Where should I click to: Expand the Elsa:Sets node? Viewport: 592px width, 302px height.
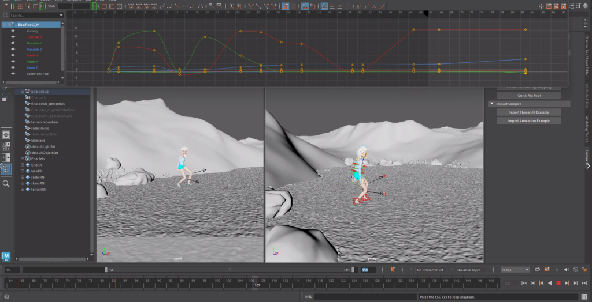click(x=23, y=159)
